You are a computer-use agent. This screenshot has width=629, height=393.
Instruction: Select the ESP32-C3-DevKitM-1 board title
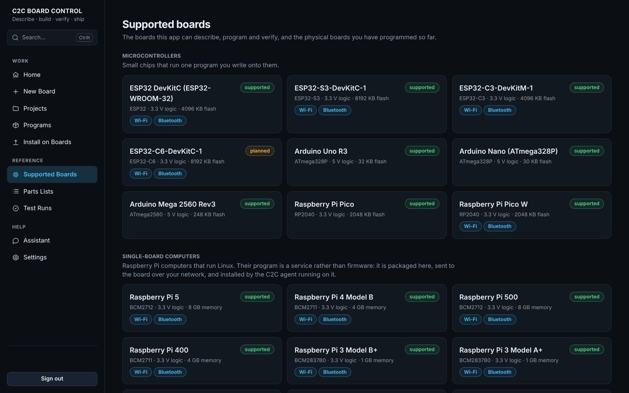point(496,88)
